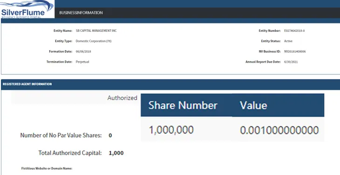This screenshot has height=175, width=340.
Task: Select the NV Business ID value
Action: pyautogui.click(x=295, y=52)
